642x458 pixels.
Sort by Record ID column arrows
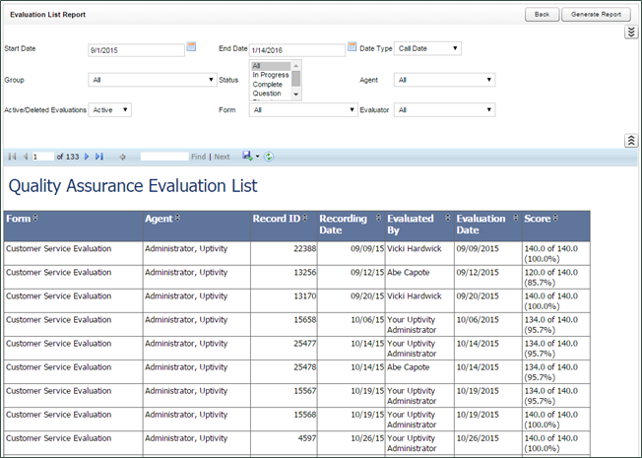[x=306, y=219]
